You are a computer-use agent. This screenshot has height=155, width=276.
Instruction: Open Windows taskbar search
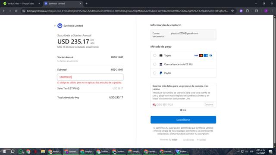[13, 152]
